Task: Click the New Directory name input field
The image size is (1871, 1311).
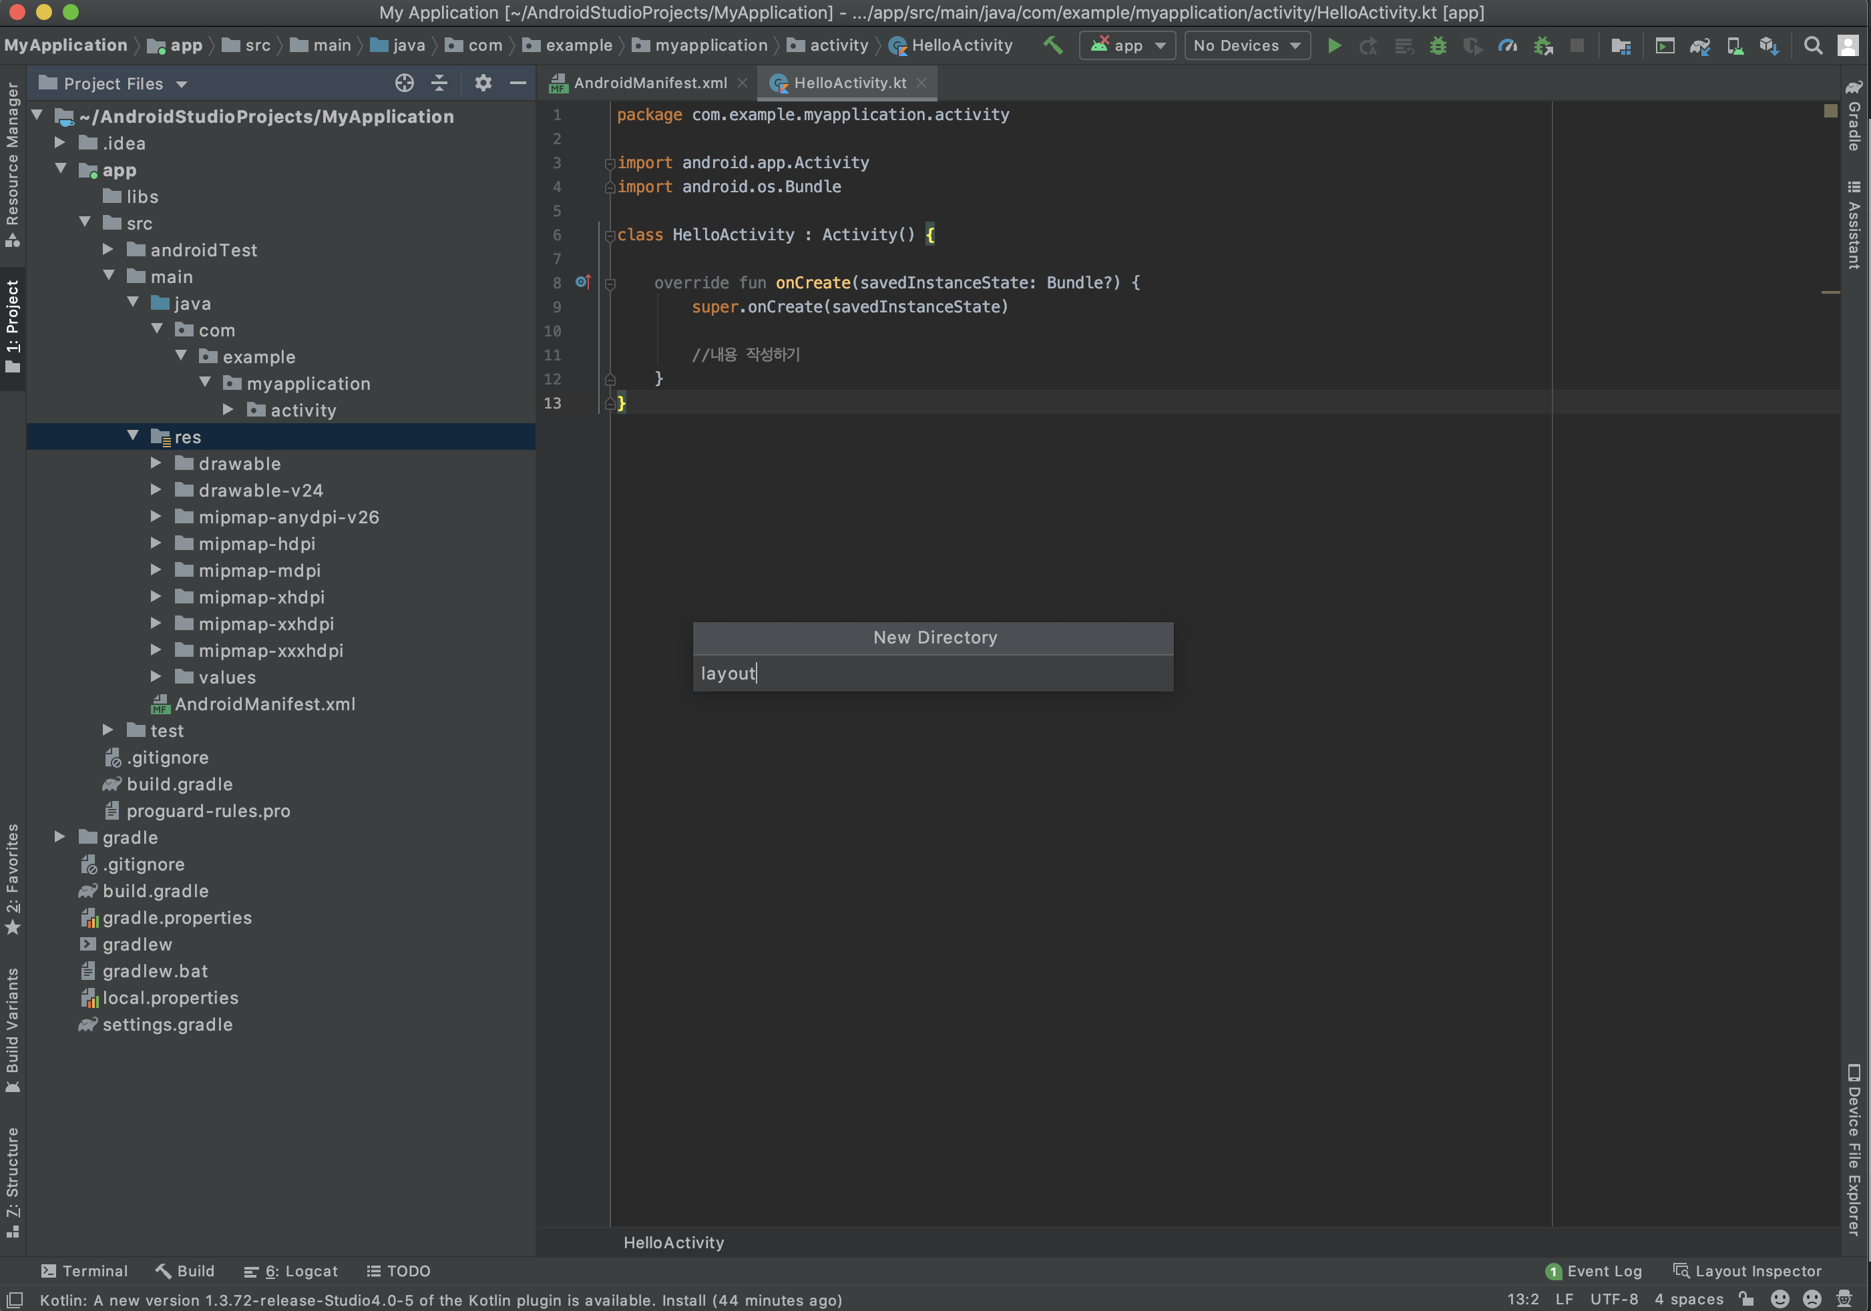Action: point(932,674)
